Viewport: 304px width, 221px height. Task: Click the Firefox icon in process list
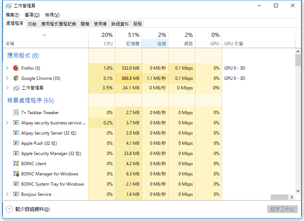point(16,68)
